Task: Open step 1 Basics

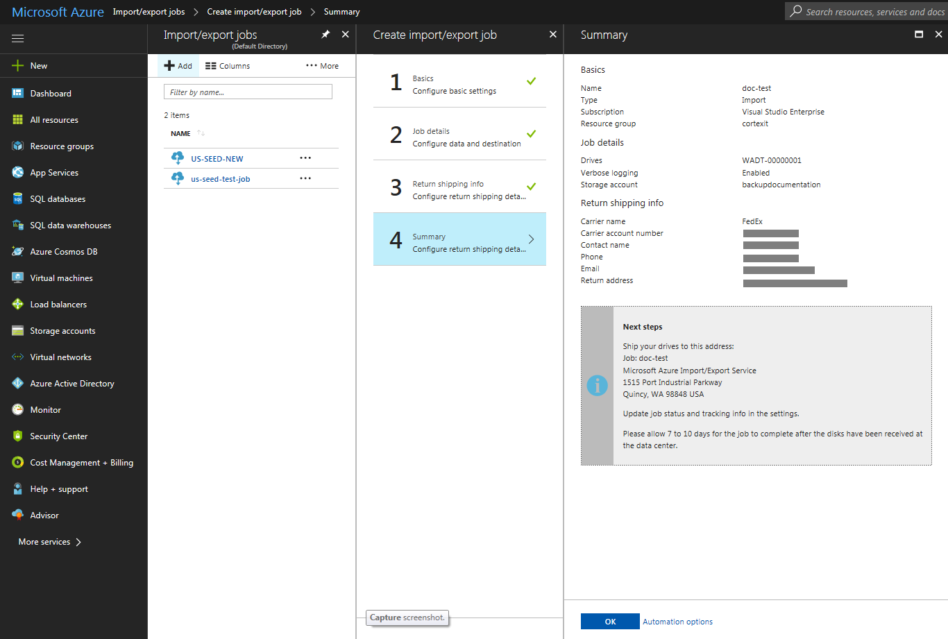Action: 459,81
